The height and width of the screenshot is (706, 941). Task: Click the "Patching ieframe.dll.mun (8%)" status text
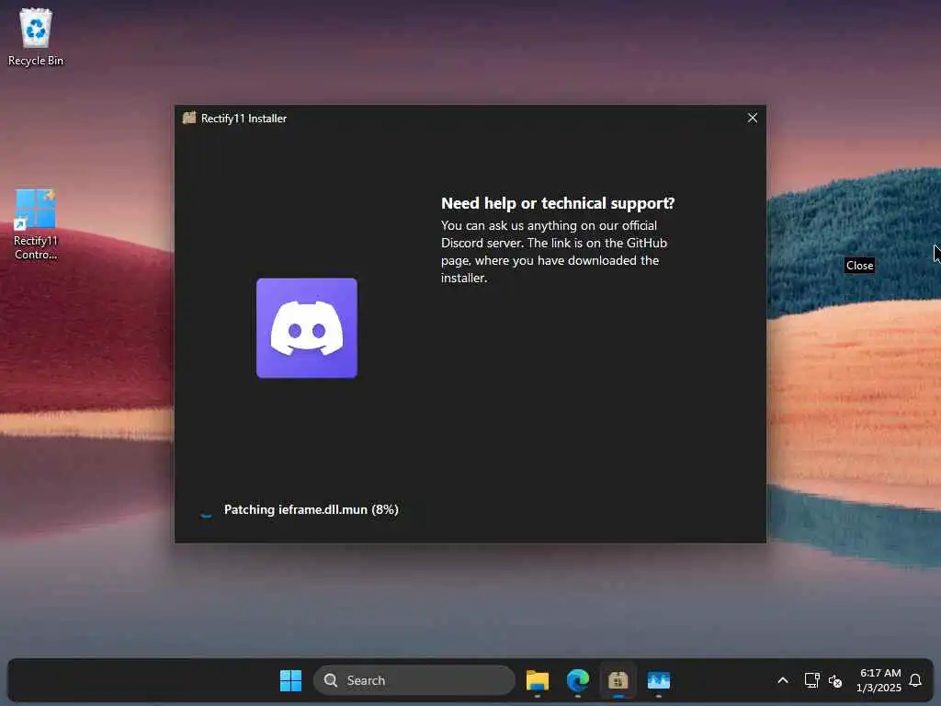pyautogui.click(x=311, y=509)
